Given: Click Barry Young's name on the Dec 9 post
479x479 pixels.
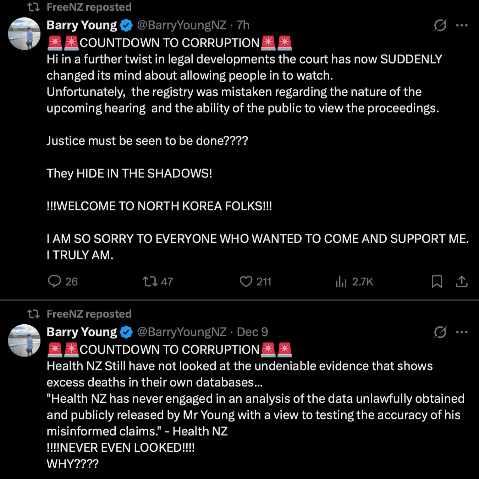Looking at the screenshot, I should [82, 332].
